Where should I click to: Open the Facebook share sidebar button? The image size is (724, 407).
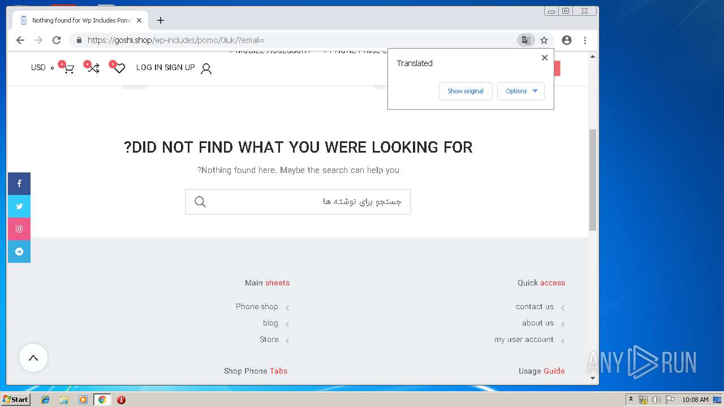pyautogui.click(x=19, y=184)
